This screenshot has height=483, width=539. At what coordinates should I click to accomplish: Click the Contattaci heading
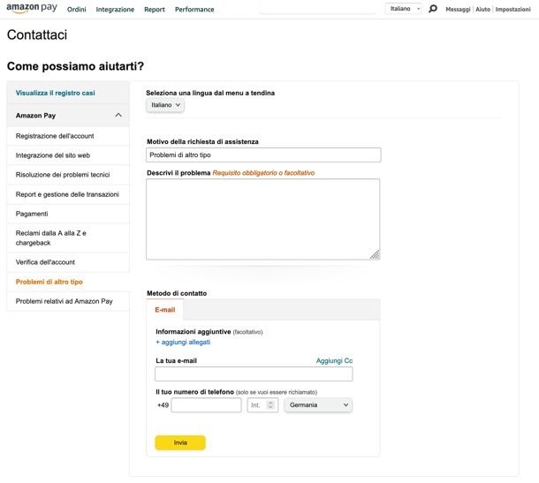pyautogui.click(x=37, y=34)
